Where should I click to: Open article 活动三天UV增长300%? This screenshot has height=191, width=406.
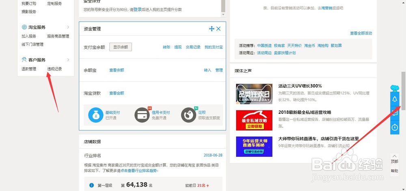pyautogui.click(x=300, y=86)
